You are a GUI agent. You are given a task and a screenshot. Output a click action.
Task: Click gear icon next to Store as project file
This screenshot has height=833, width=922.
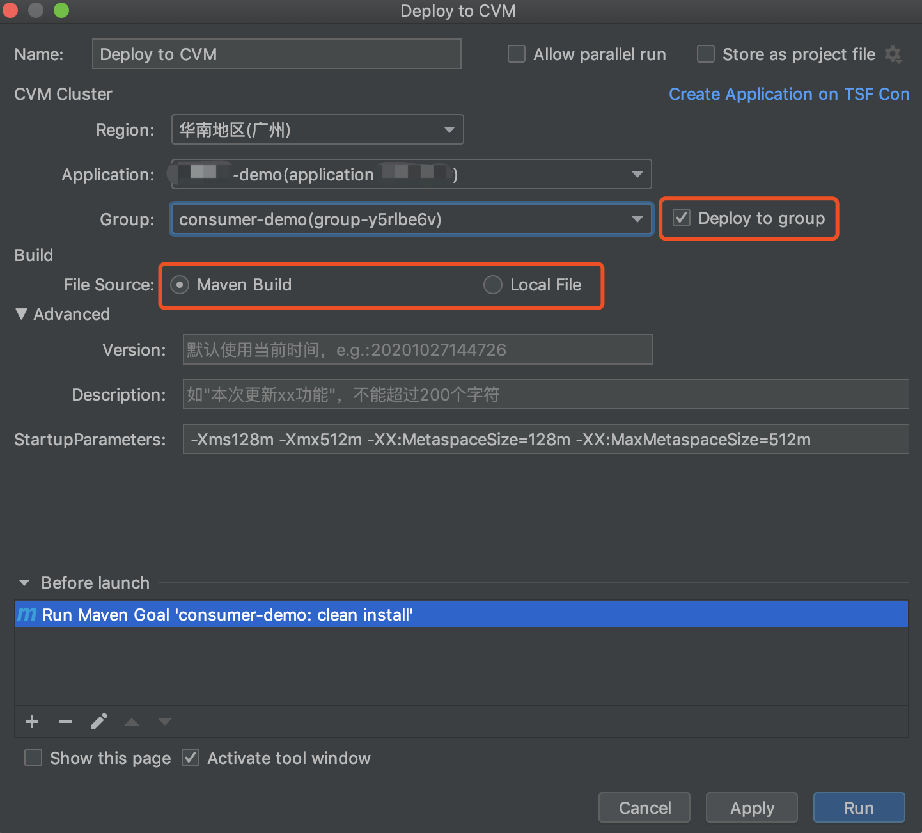(x=893, y=55)
